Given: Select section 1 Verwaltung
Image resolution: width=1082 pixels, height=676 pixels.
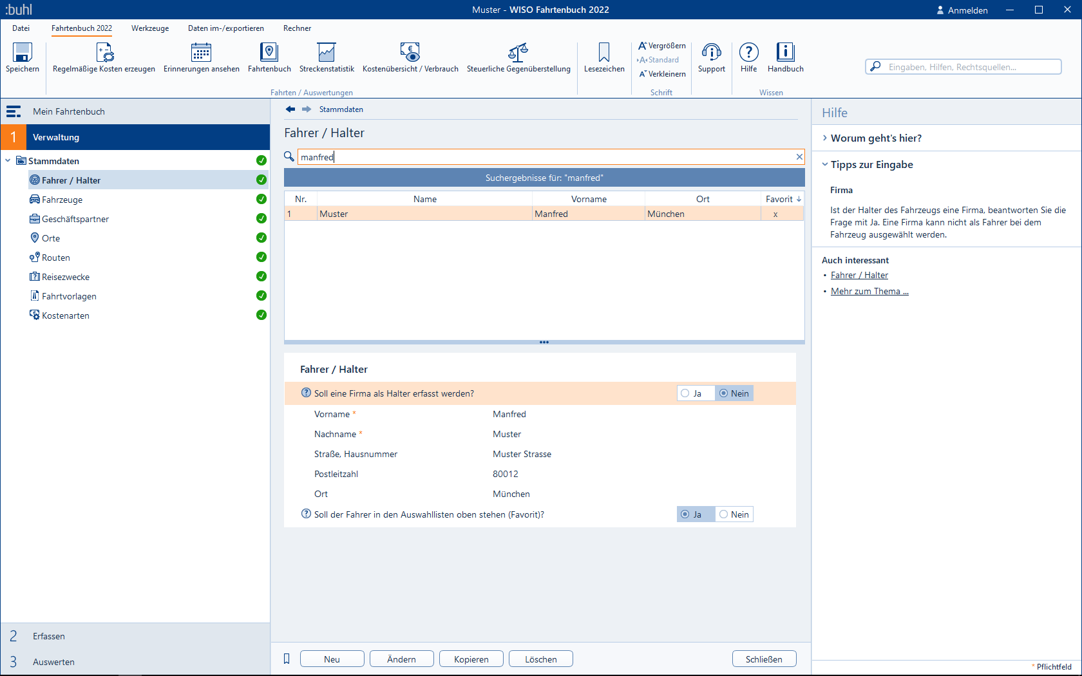Looking at the screenshot, I should click(135, 137).
